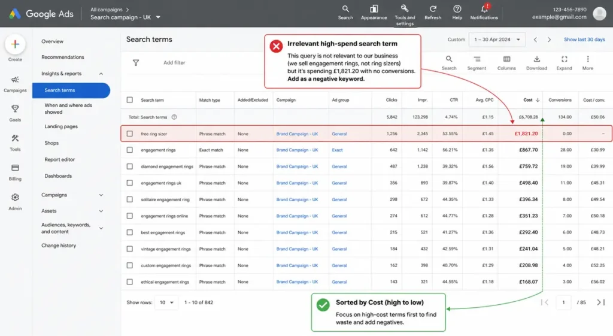
Task: Check the 'ethical engagement rings' row checkbox
Action: [130, 281]
